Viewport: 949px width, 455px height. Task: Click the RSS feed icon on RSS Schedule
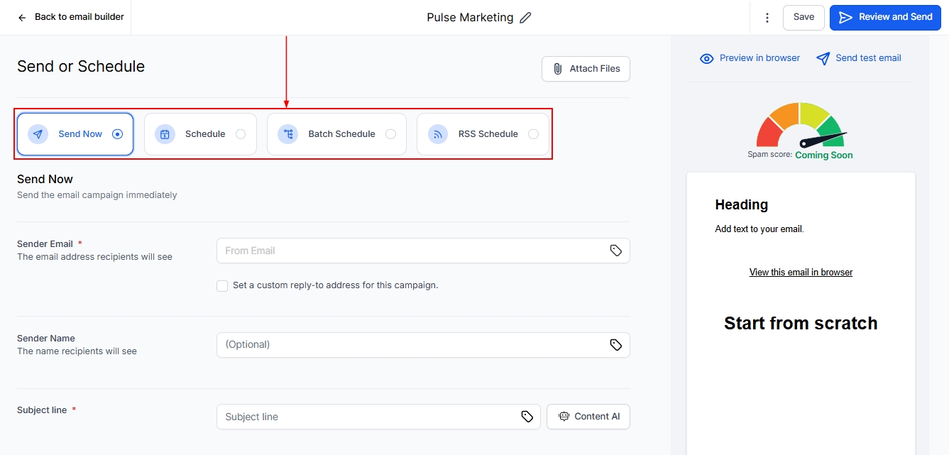(x=438, y=134)
